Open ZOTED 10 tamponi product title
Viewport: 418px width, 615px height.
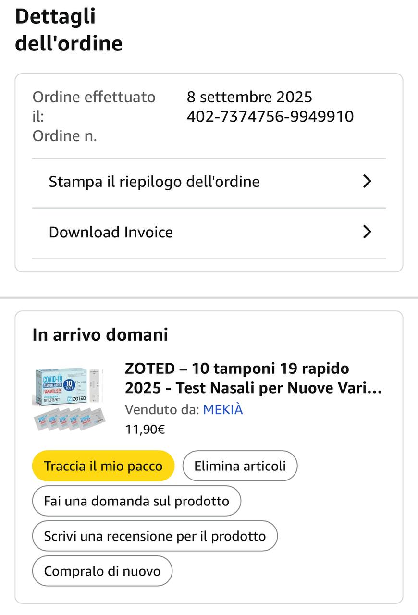coord(253,378)
